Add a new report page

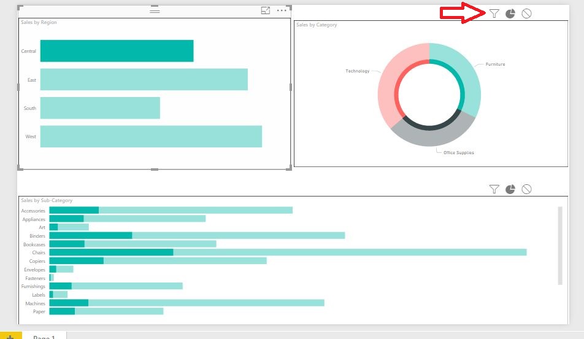tap(10, 336)
